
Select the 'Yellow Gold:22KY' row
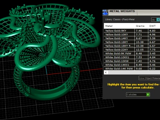(x=132, y=50)
